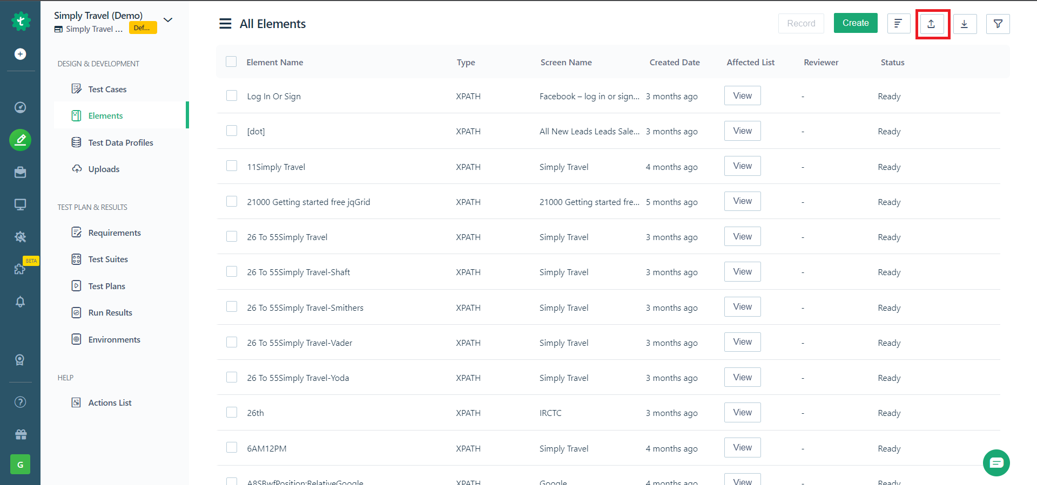This screenshot has height=485, width=1037.
Task: Click the Run Results sidebar icon
Action: [77, 312]
